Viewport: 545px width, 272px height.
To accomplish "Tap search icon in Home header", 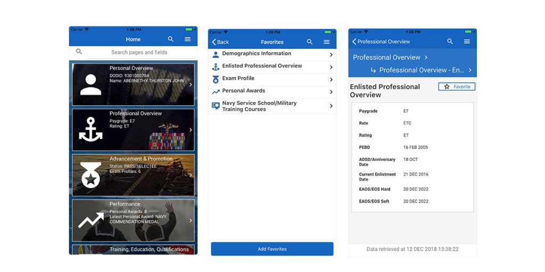I will [x=171, y=39].
